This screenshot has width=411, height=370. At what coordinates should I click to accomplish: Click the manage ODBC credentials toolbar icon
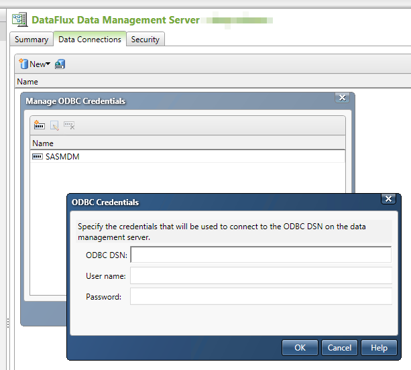(60, 64)
